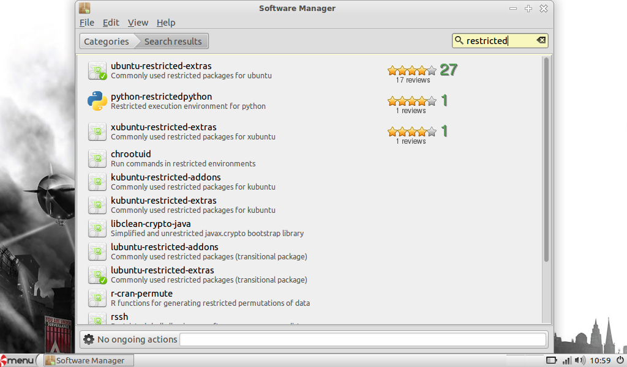
Task: Click the gear icon beside No ongoing actions
Action: pyautogui.click(x=89, y=339)
